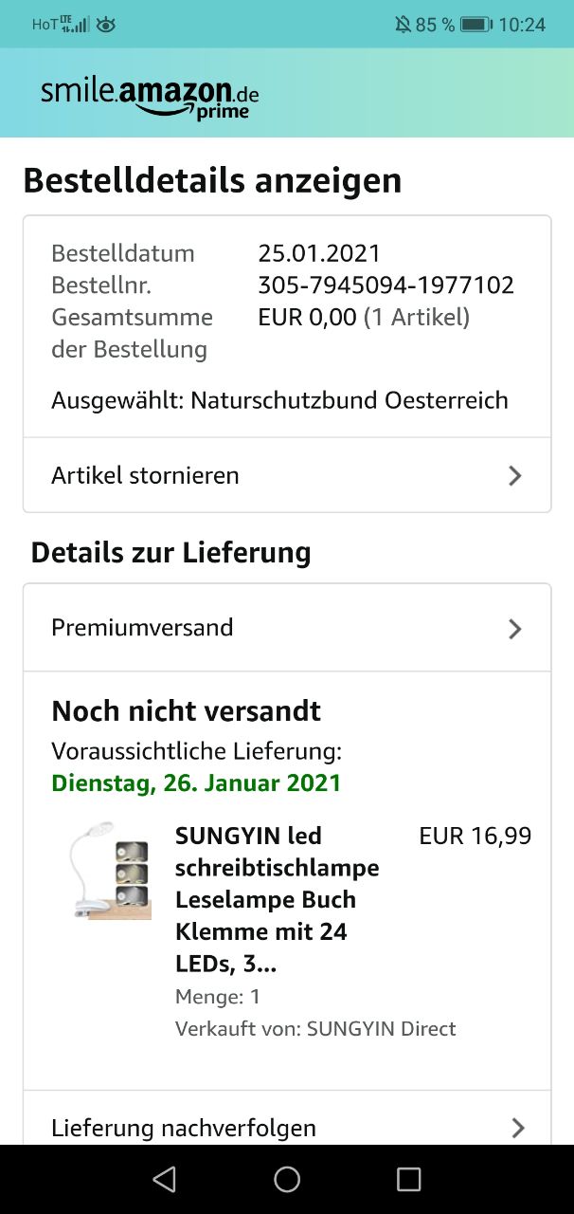Viewport: 574px width, 1214px height.
Task: Tap the smile.amazon.de prime logo
Action: point(150,98)
